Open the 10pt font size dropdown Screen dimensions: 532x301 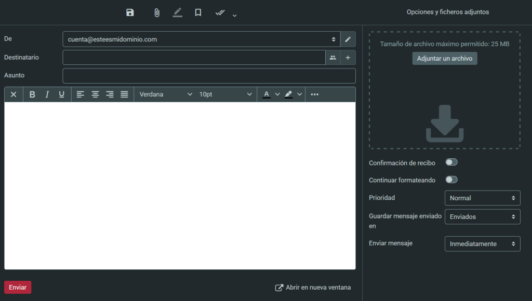225,94
